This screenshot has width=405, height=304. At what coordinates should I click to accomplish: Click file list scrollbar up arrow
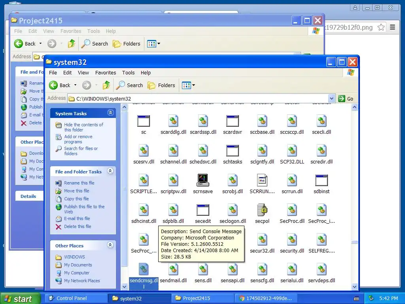click(x=355, y=107)
